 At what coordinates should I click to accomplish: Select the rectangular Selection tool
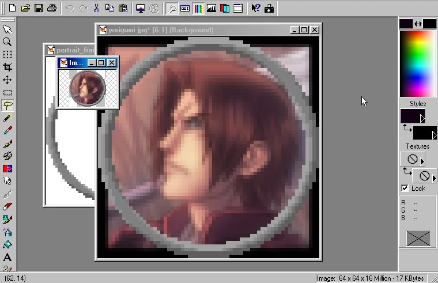pos(7,92)
